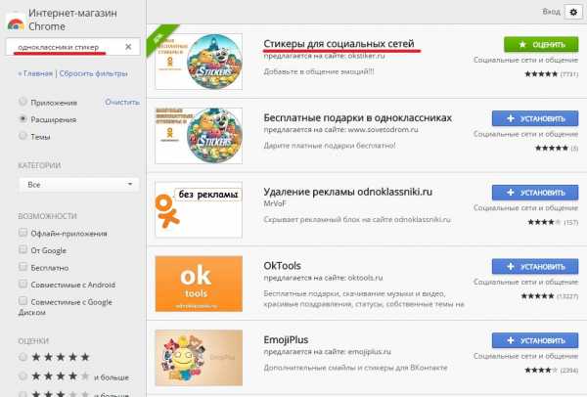Click Добавьте в общение эмоций description
This screenshot has height=397, width=587.
(319, 71)
